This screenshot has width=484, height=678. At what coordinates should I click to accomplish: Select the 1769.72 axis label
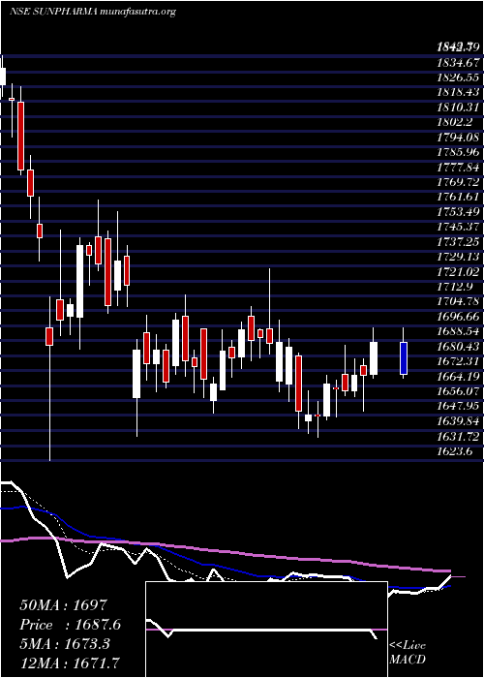tap(458, 182)
